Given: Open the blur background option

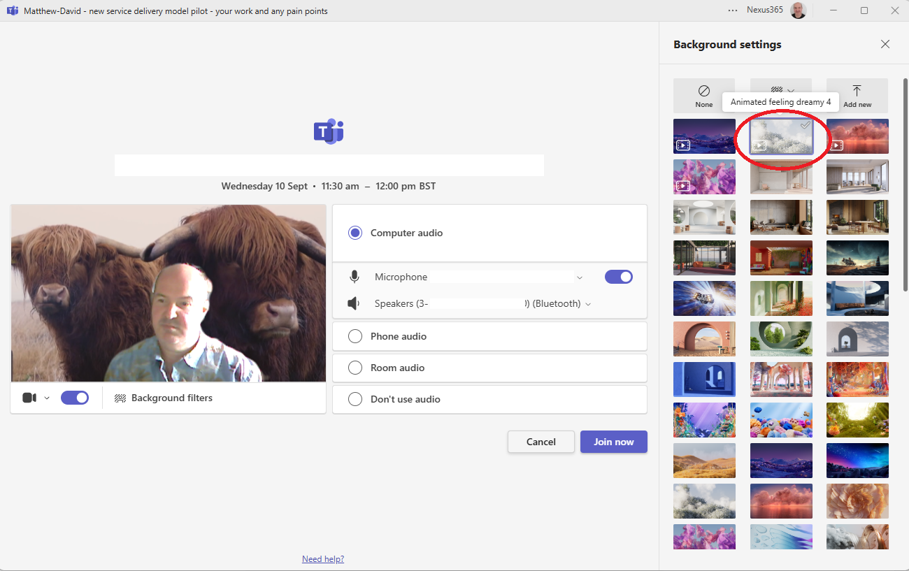Looking at the screenshot, I should click(780, 90).
